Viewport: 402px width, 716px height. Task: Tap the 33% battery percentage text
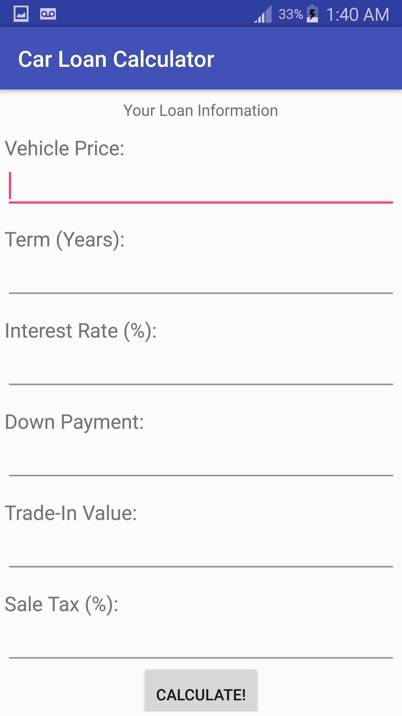pos(291,14)
